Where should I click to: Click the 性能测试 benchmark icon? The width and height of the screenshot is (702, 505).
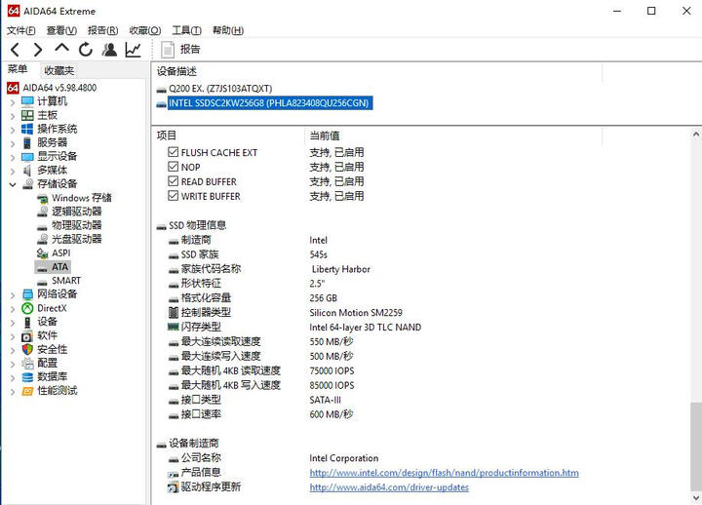[27, 391]
